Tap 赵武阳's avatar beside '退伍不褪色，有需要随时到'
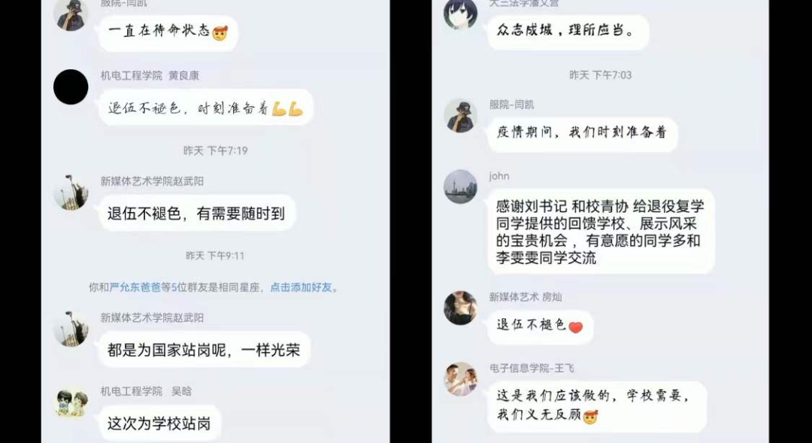812x443 pixels. (x=71, y=193)
